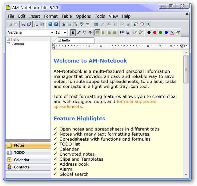Click the 'Welcome to AM-Notebook' heading text
The height and width of the screenshot is (186, 197).
click(90, 61)
